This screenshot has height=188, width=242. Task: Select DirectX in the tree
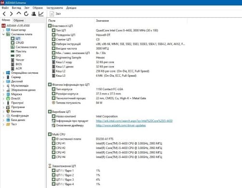(13, 98)
